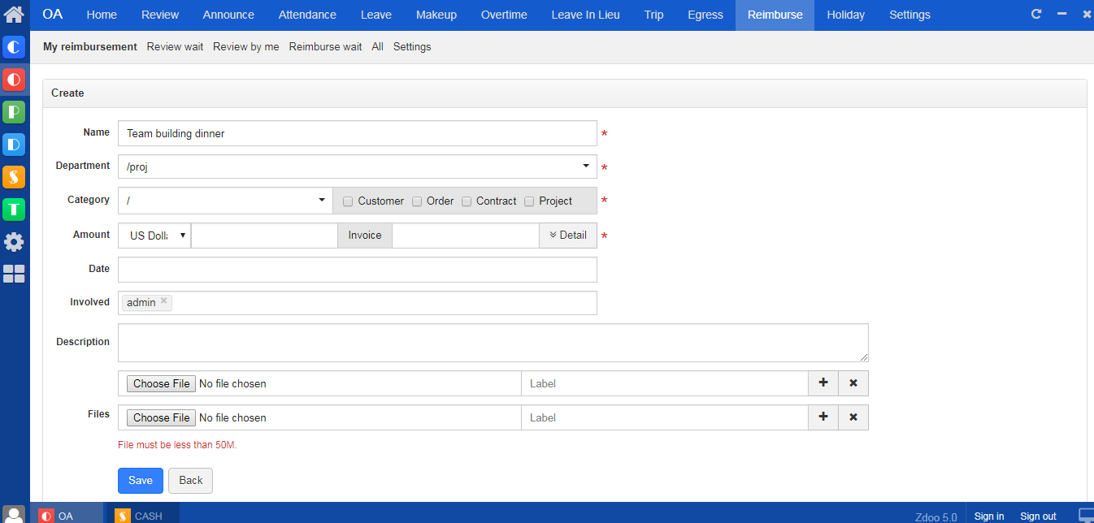This screenshot has width=1094, height=523.
Task: Click the Description text area
Action: click(493, 343)
